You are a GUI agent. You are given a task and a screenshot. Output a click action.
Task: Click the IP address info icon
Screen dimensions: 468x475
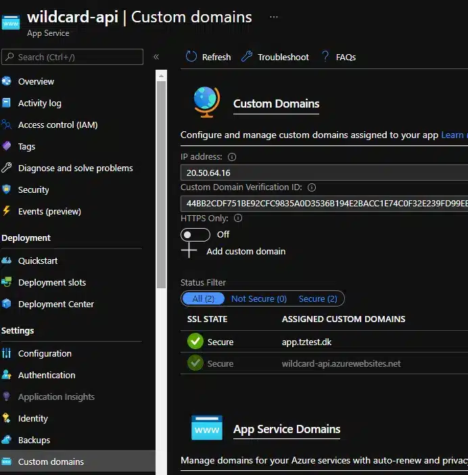[x=232, y=157]
